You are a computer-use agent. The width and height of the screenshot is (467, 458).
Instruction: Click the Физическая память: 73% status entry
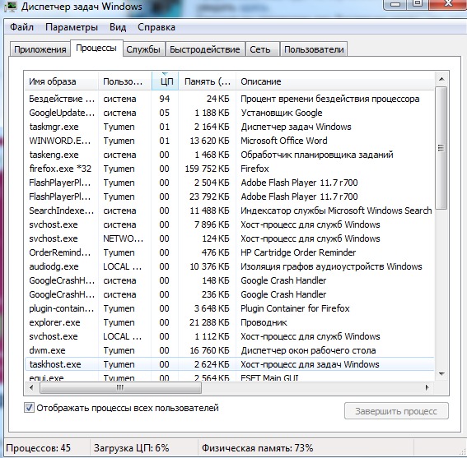tap(257, 448)
